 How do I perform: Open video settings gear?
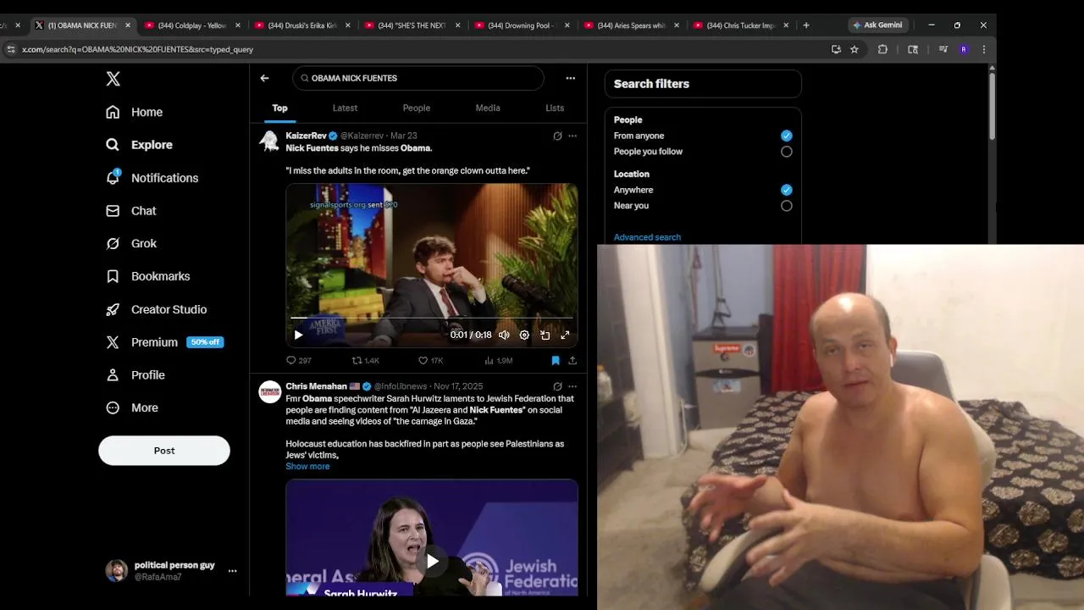click(524, 335)
